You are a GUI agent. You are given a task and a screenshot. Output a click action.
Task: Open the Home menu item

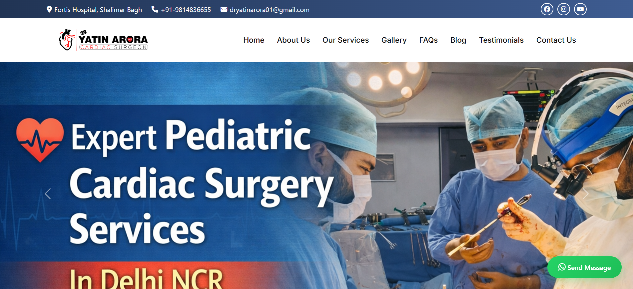tap(254, 40)
